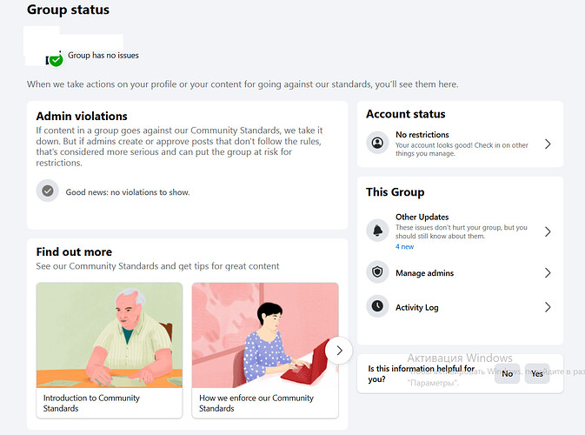
Task: Open Introduction to Community Standards card image
Action: pyautogui.click(x=110, y=335)
